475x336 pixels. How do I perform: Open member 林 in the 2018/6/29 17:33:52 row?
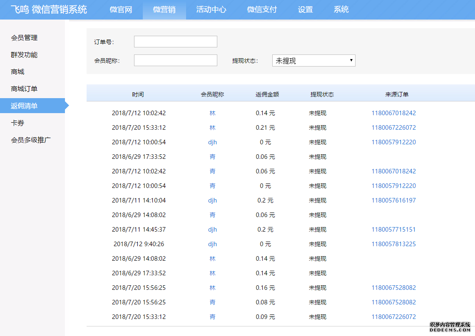pos(212,273)
